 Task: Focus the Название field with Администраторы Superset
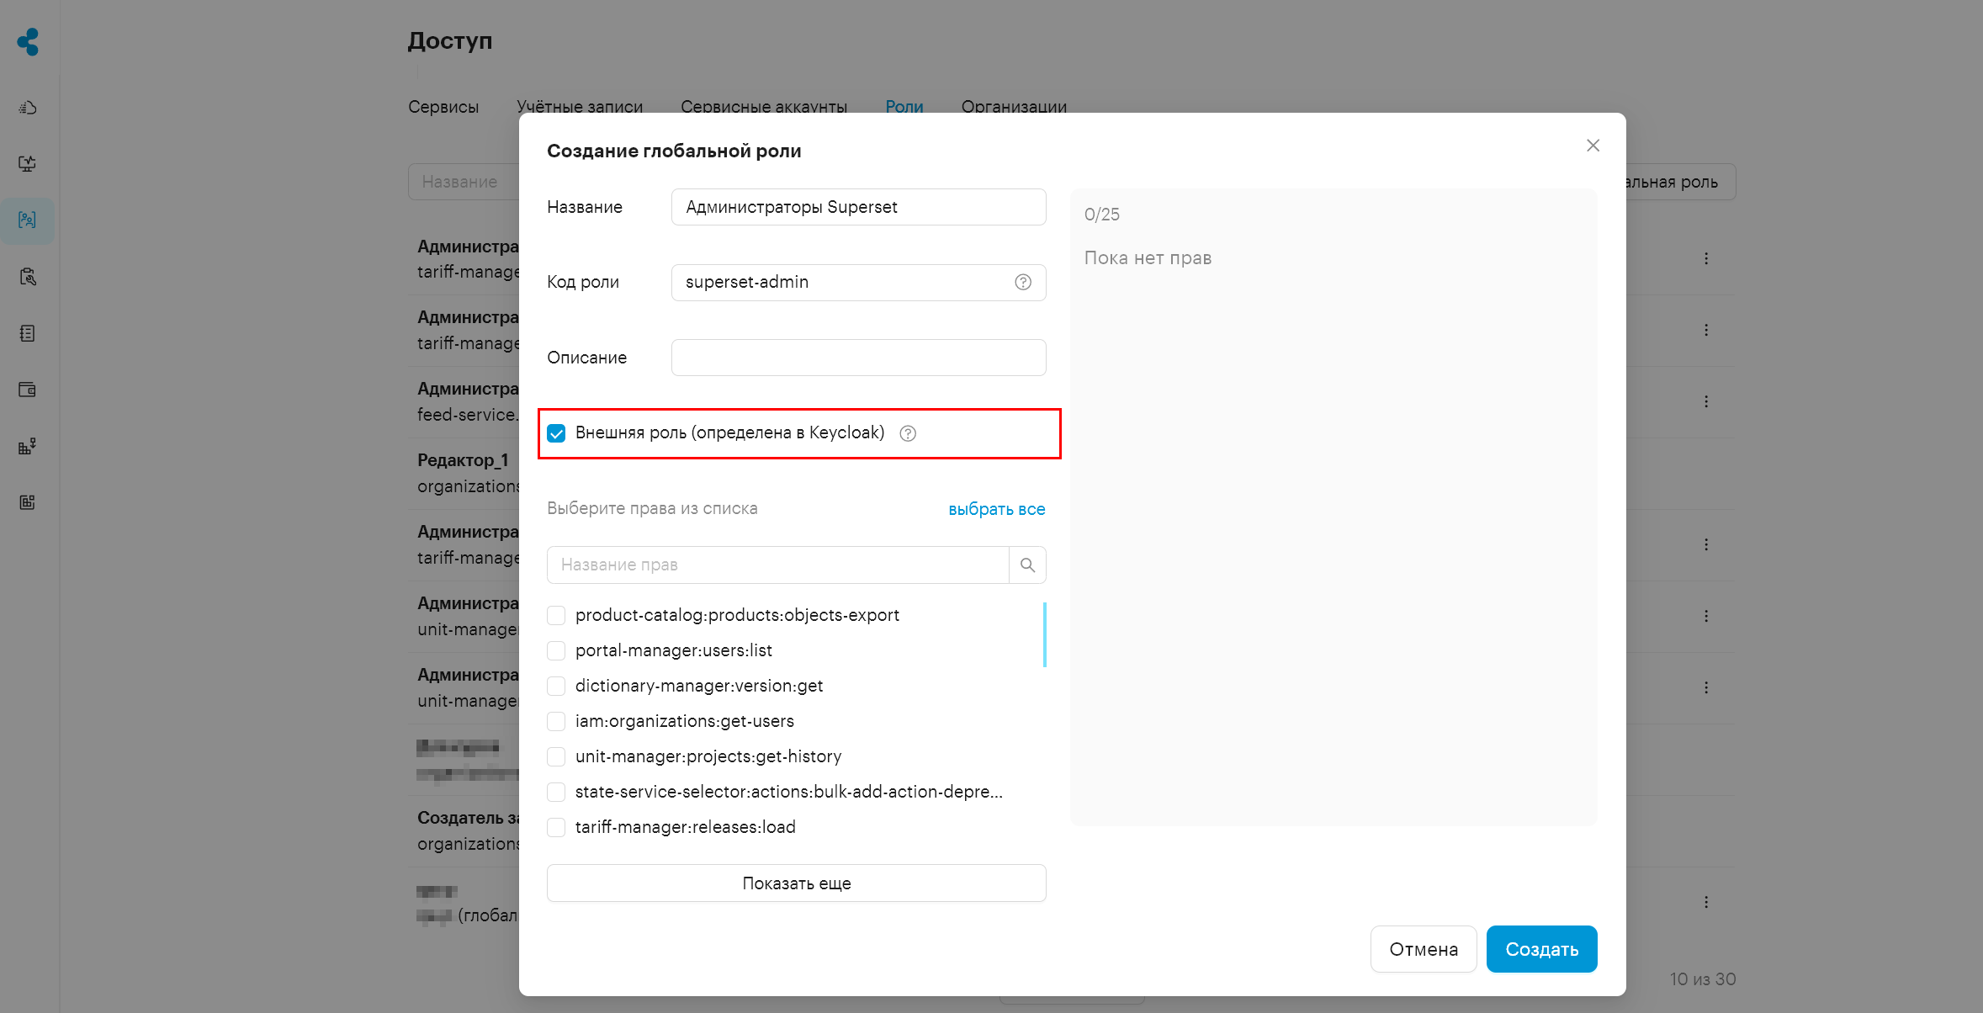click(x=858, y=207)
